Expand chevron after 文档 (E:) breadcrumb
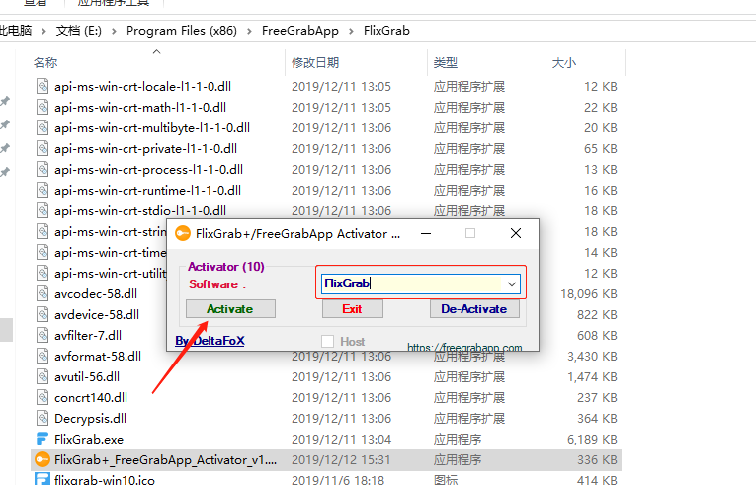This screenshot has height=485, width=756. pos(114,31)
